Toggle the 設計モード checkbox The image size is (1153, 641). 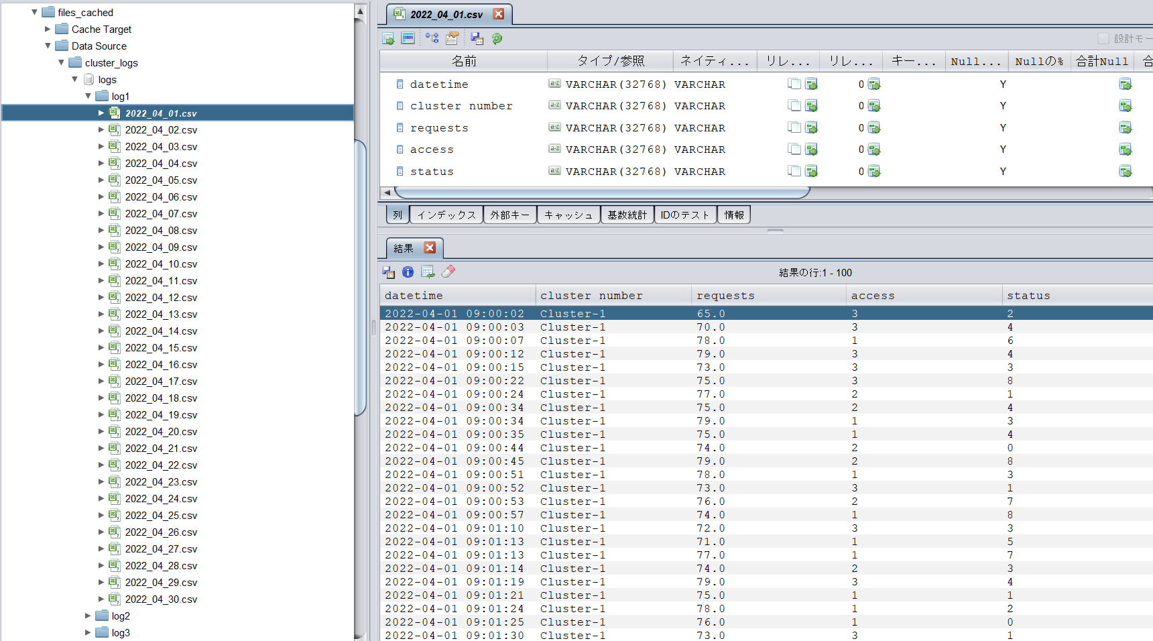[x=1103, y=38]
